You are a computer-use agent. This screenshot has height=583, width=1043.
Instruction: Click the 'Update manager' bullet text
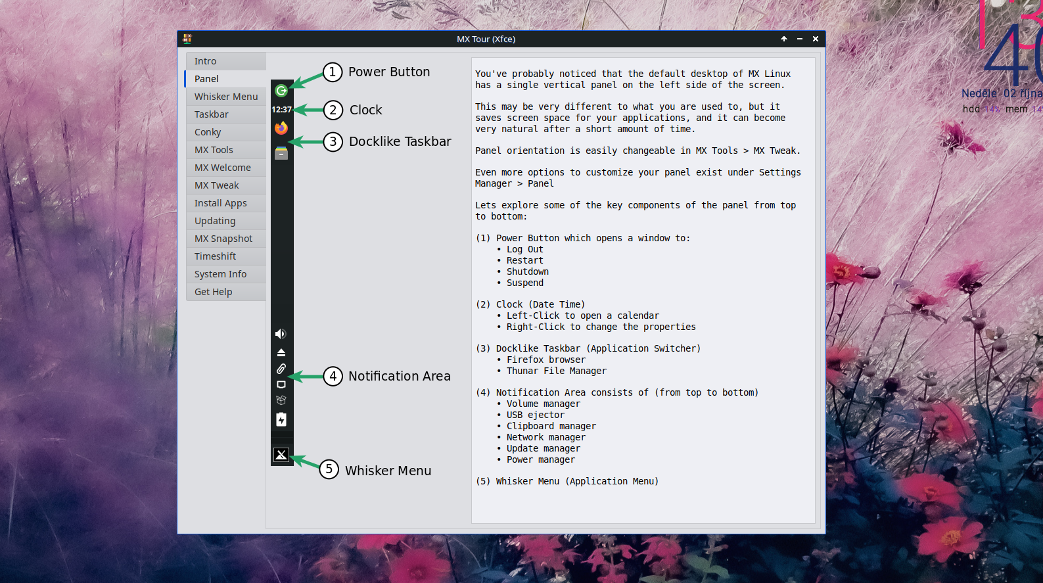[x=544, y=448]
